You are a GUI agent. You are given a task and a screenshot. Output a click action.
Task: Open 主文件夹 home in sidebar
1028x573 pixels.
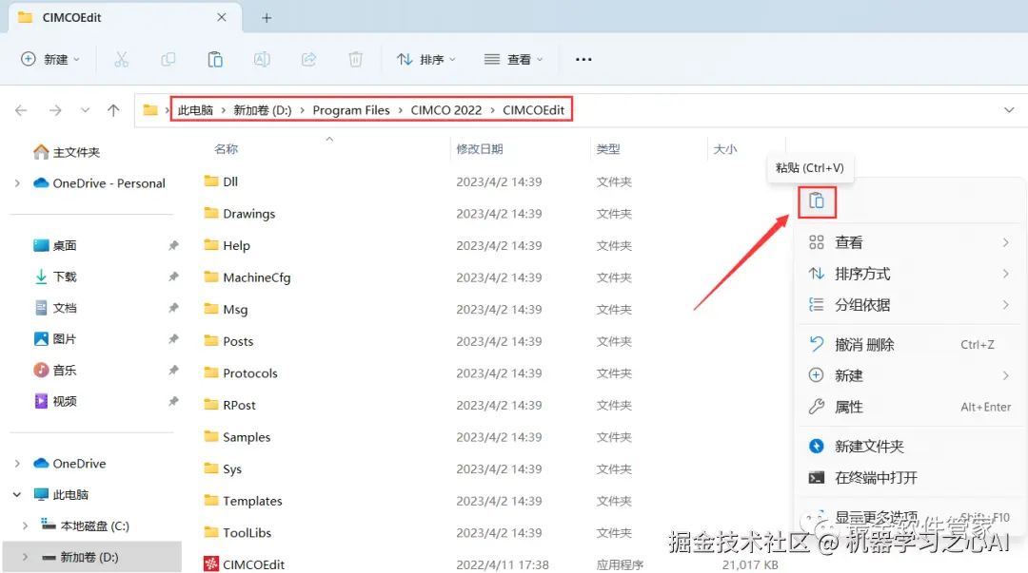click(x=67, y=153)
